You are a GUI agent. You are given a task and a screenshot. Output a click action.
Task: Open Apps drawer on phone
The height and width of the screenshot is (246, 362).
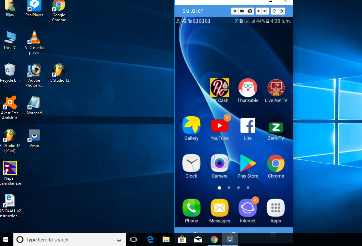pos(275,211)
